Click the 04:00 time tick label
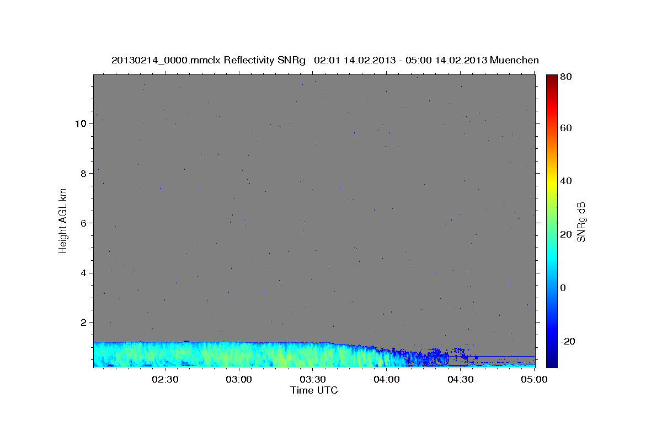 pyautogui.click(x=387, y=380)
